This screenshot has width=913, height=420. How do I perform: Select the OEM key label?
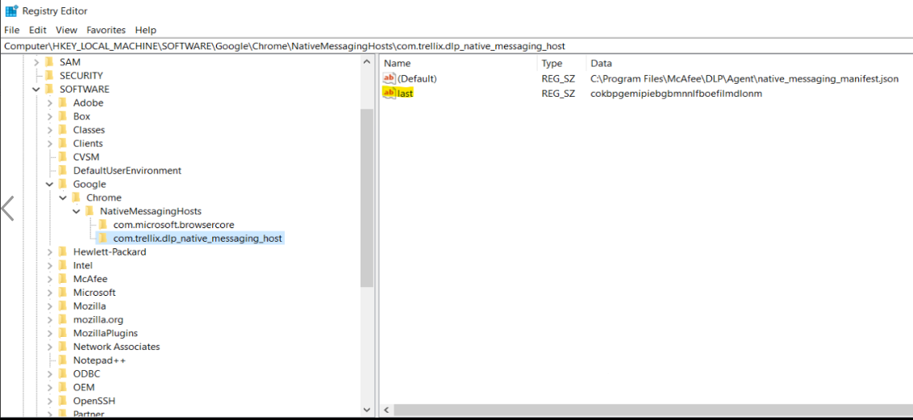pos(84,387)
